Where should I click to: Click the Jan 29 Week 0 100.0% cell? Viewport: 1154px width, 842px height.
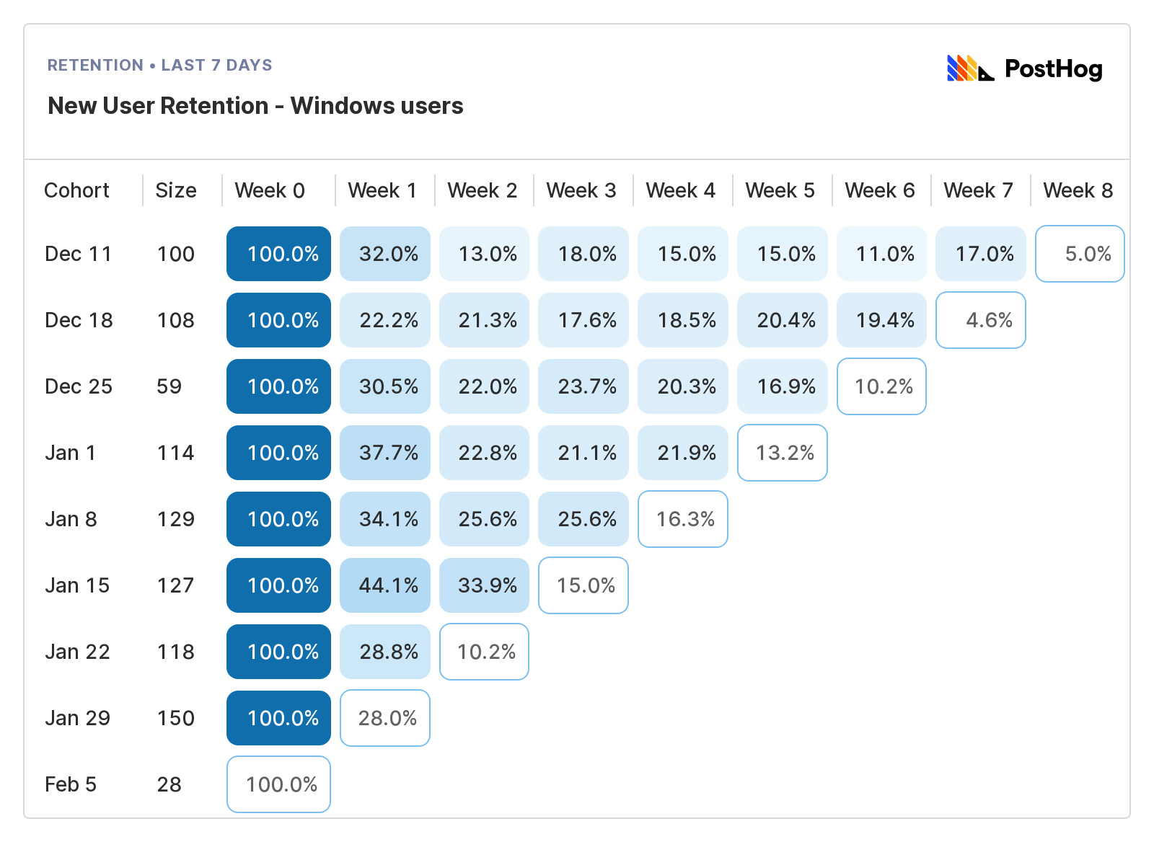278,718
